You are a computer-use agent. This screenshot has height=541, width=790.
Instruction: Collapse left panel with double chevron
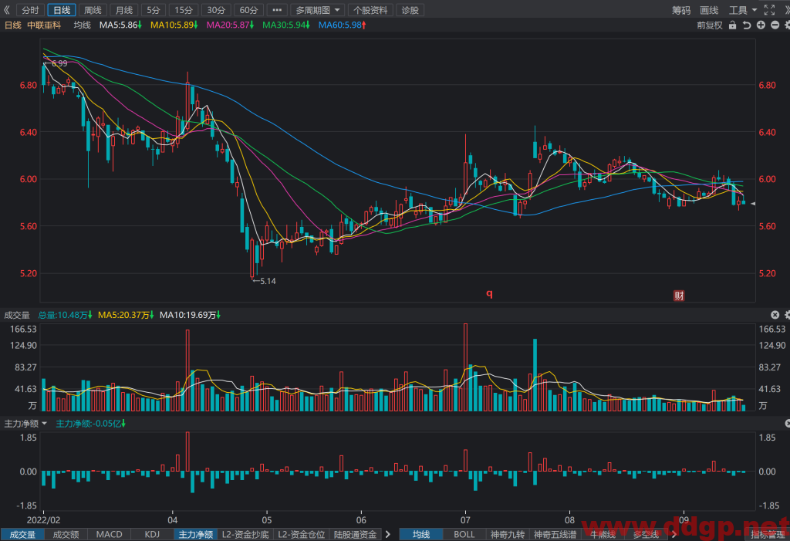click(x=6, y=9)
